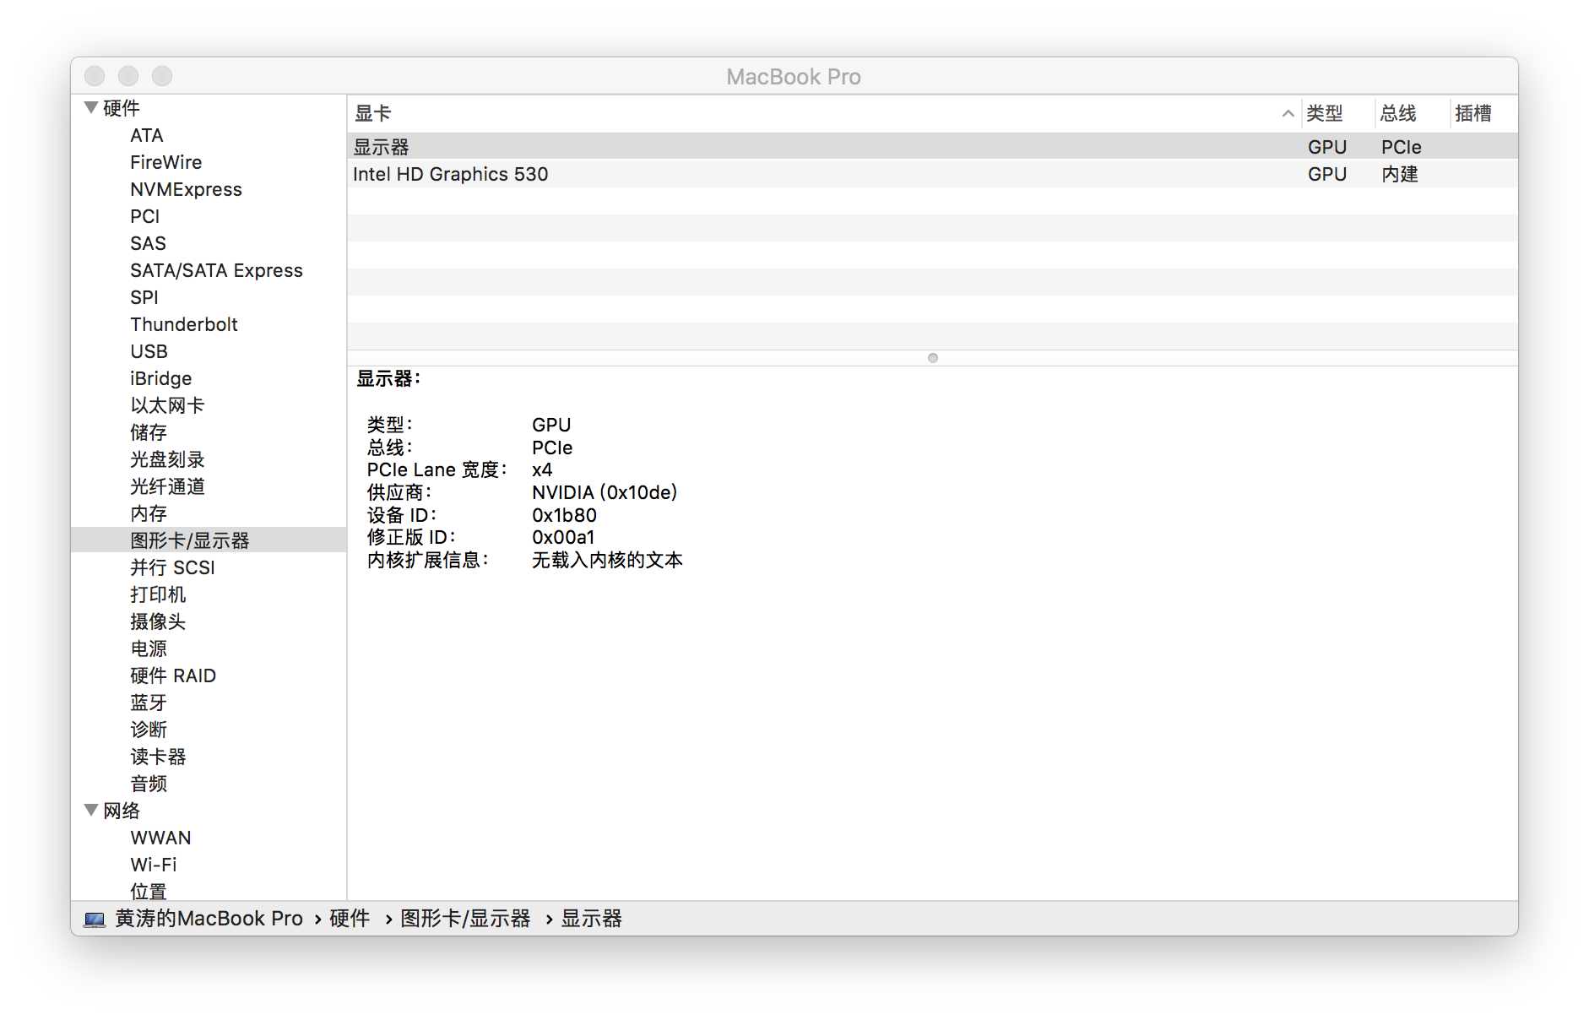Select USB in the sidebar

pyautogui.click(x=149, y=351)
